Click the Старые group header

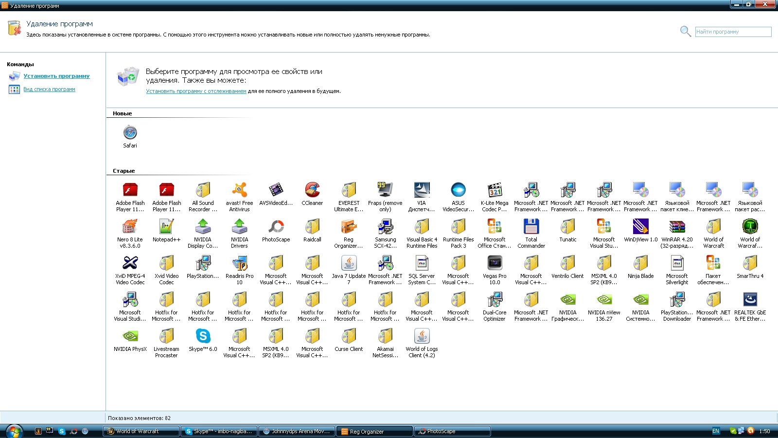click(124, 171)
